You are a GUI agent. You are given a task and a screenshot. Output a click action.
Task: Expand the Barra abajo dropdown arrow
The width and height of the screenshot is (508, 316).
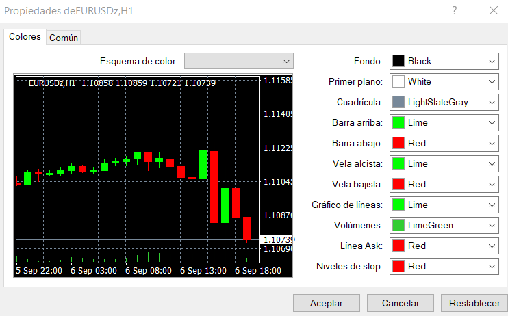coord(492,143)
